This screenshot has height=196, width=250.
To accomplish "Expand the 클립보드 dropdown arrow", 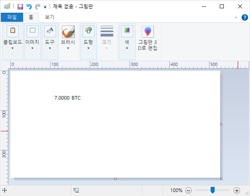I will click(x=13, y=48).
